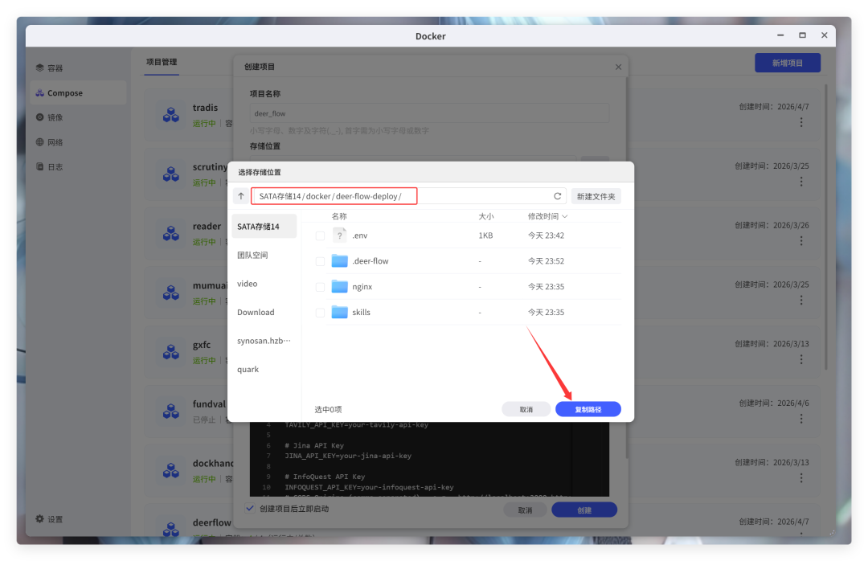Click the project list vertical scrollbar
The height and width of the screenshot is (561, 868).
click(825, 227)
